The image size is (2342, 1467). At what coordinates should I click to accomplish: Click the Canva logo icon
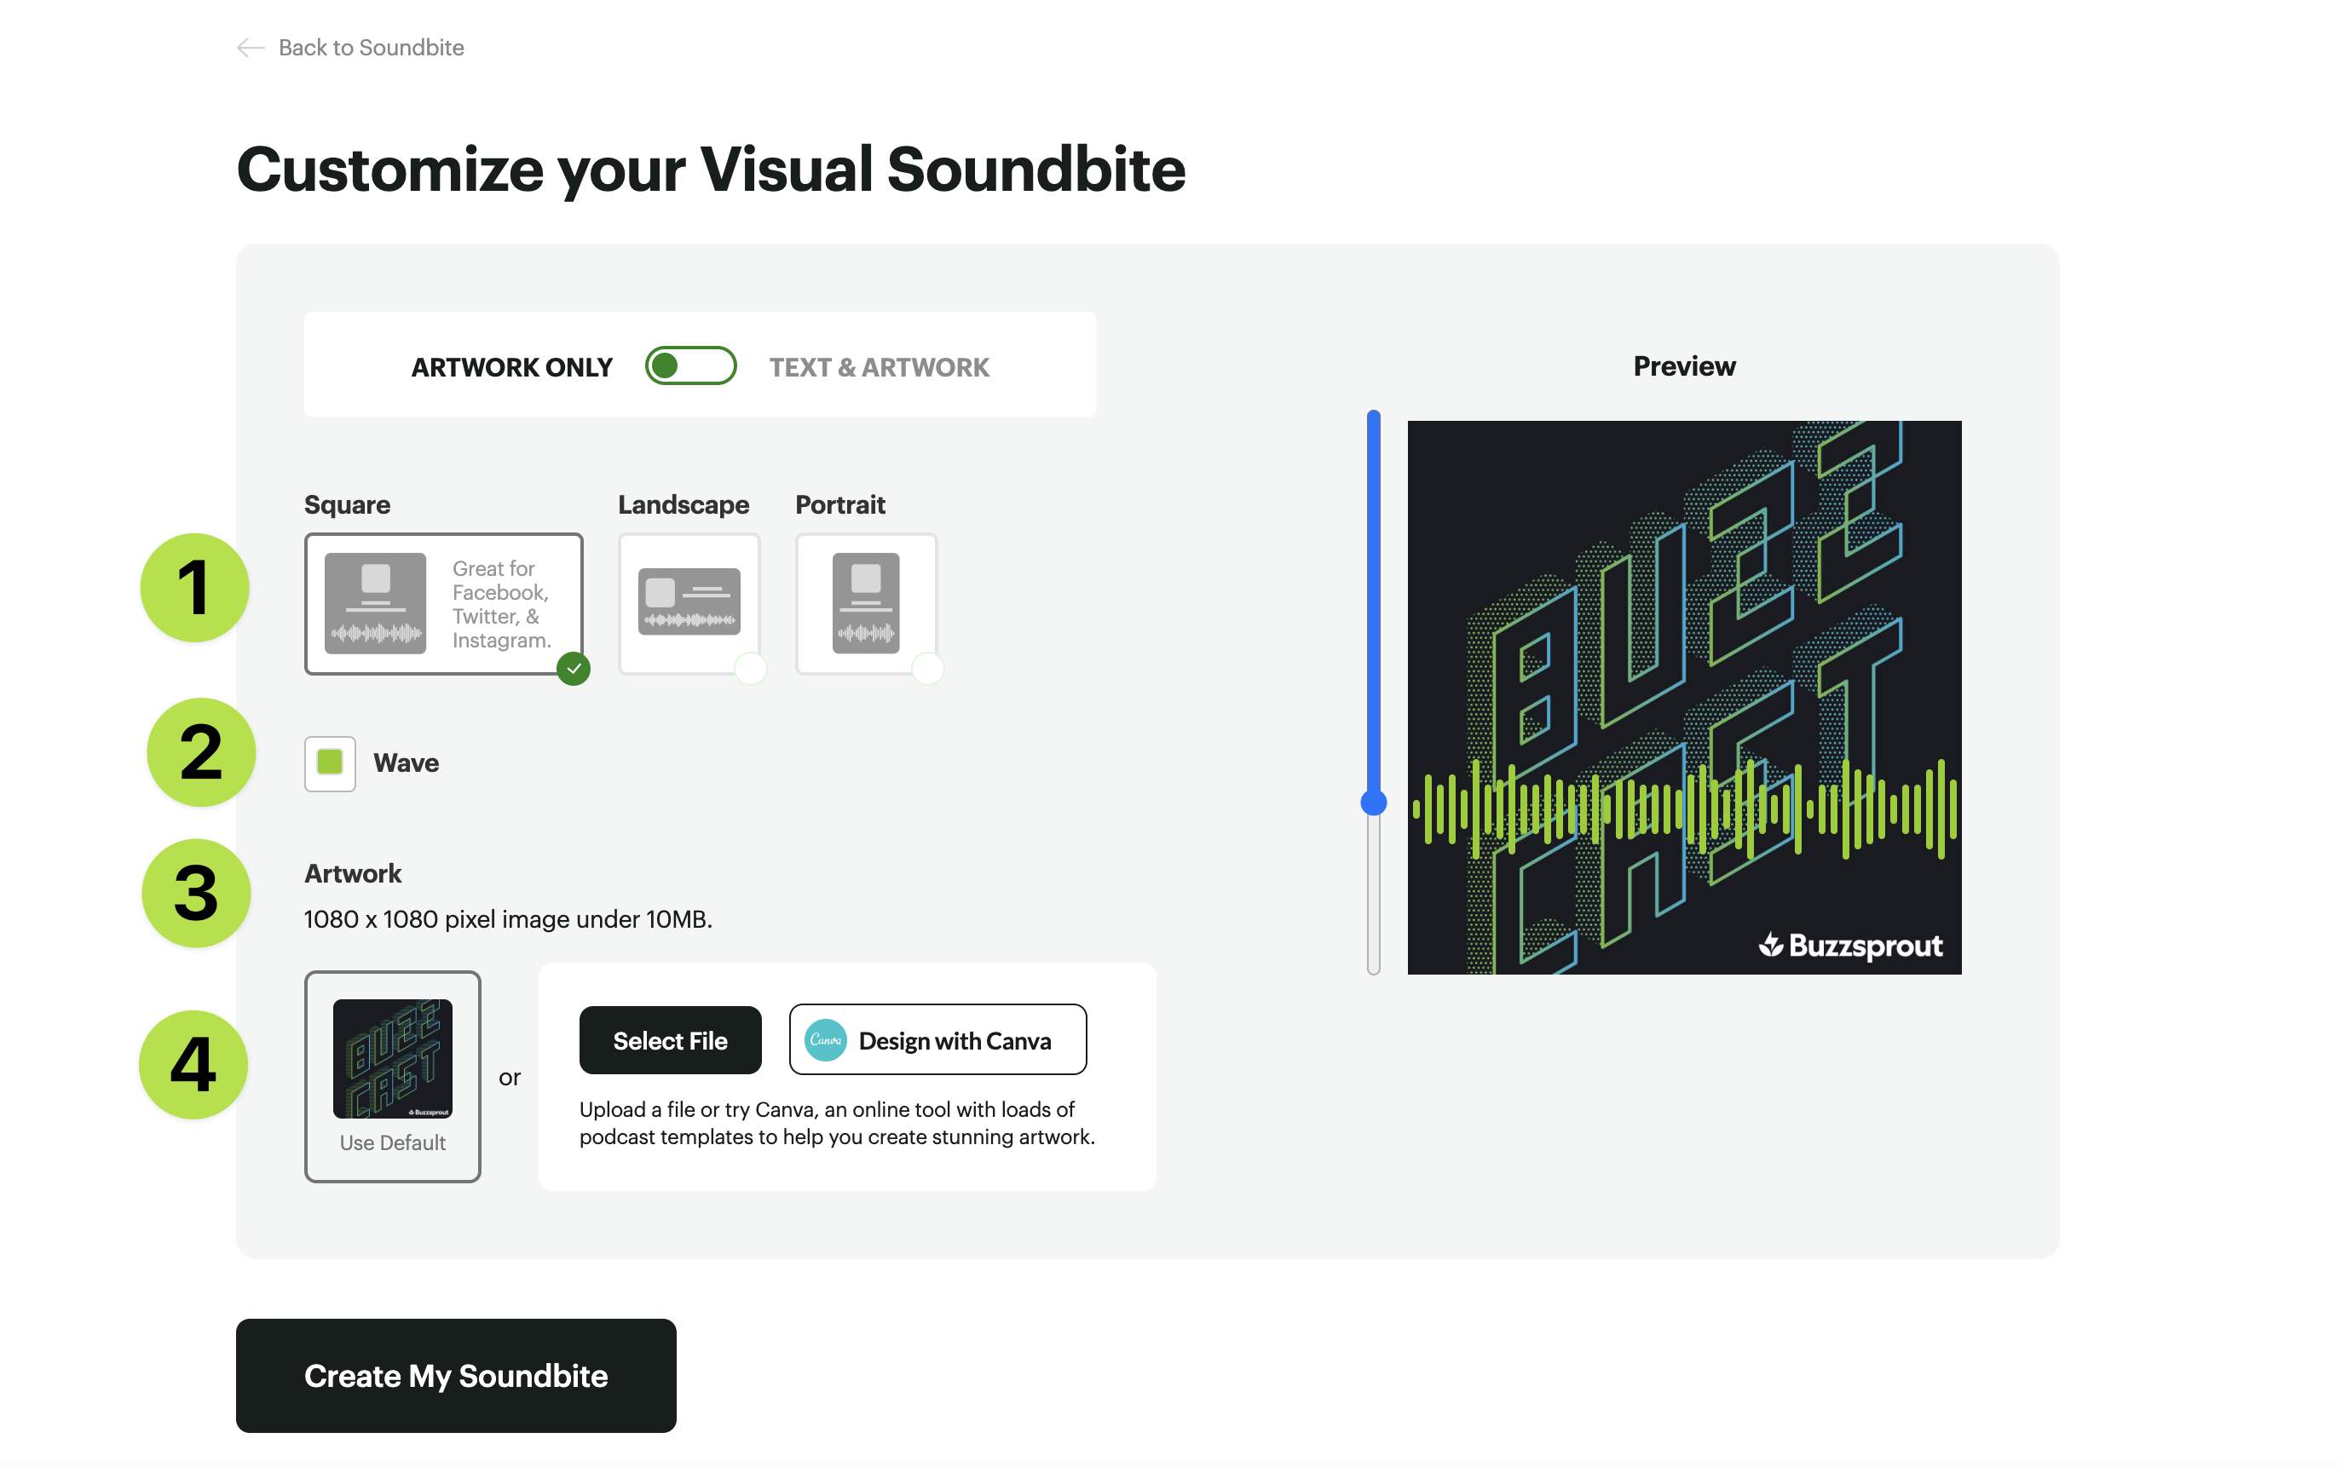coord(825,1040)
